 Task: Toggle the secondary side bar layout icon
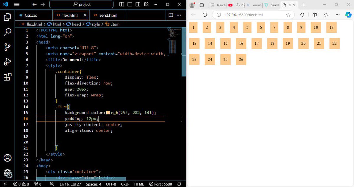(x=138, y=4)
